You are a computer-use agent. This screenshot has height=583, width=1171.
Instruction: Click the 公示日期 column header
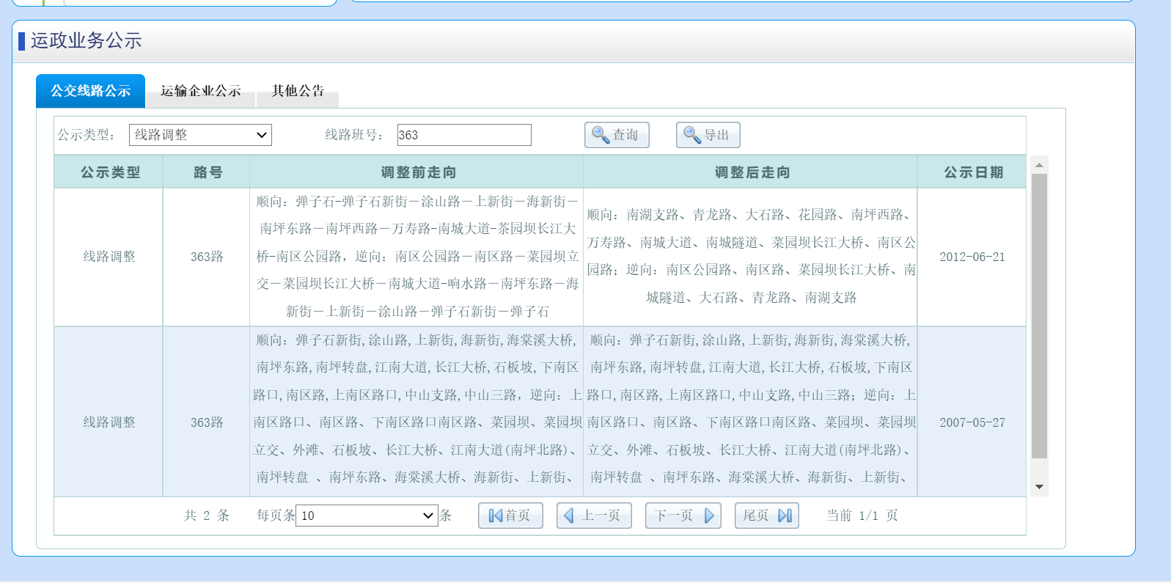972,172
